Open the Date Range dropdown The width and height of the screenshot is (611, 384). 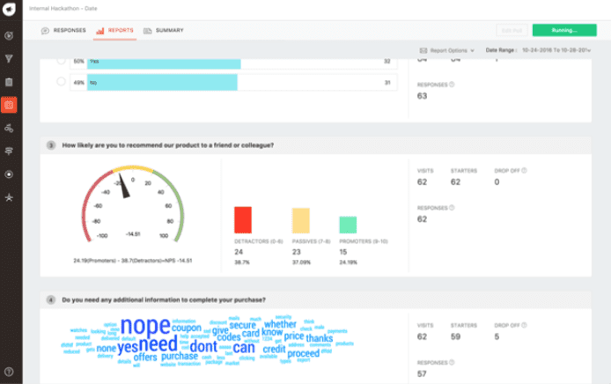(556, 50)
